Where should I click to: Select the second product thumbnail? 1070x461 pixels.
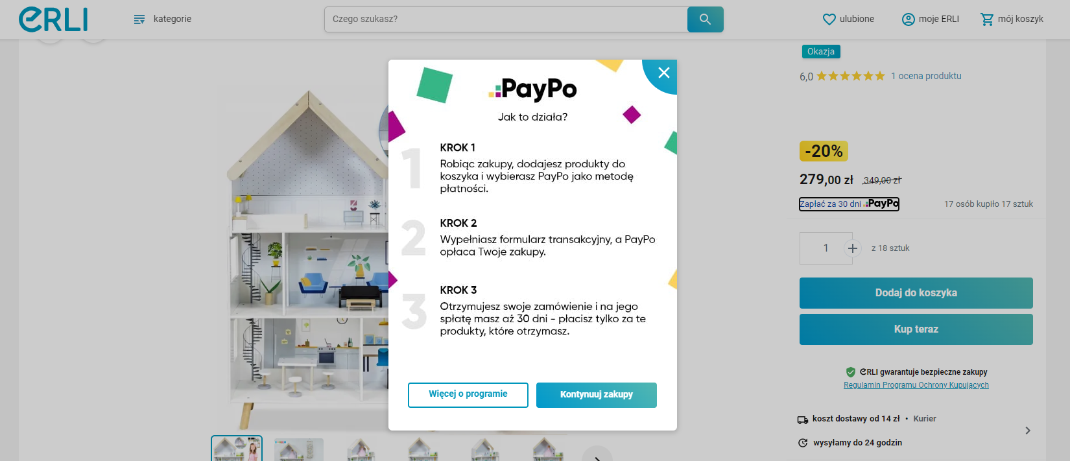pos(298,449)
